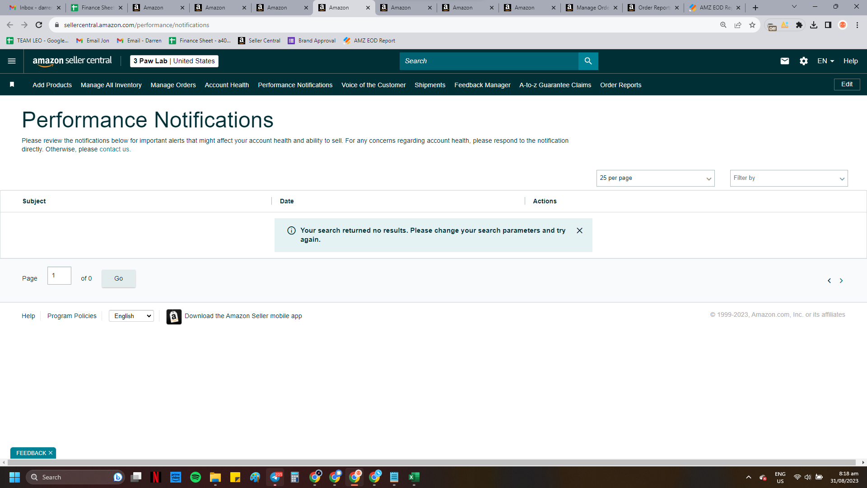Go to previous page arrow
Image resolution: width=867 pixels, height=488 pixels.
tap(829, 281)
